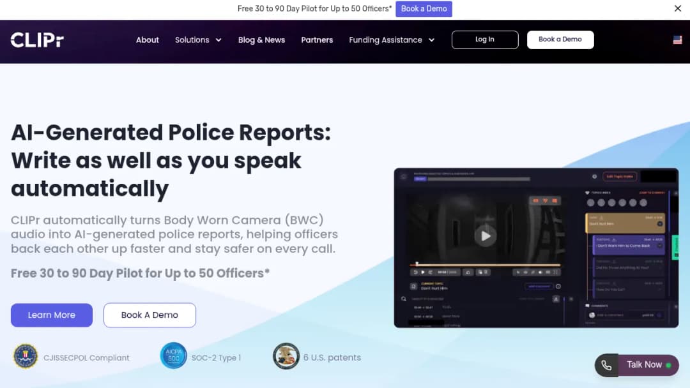Image resolution: width=690 pixels, height=388 pixels.
Task: Click the Talk Now label
Action: click(x=644, y=365)
